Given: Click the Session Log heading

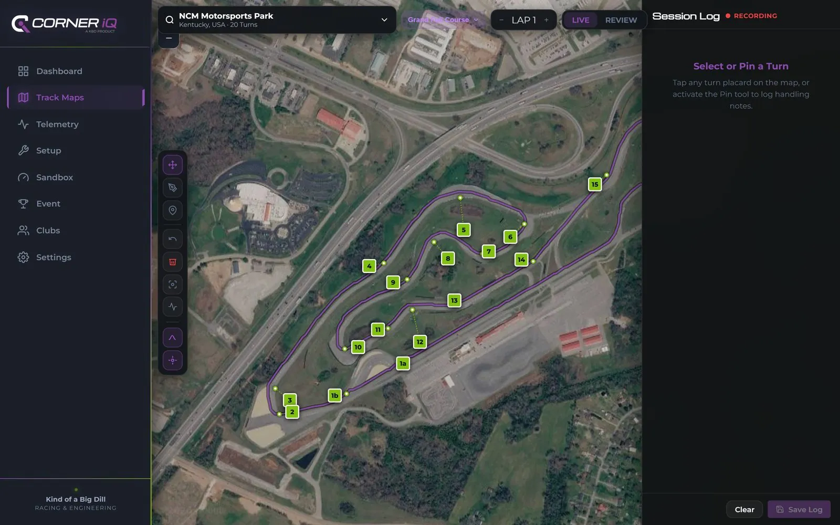Looking at the screenshot, I should pyautogui.click(x=686, y=16).
